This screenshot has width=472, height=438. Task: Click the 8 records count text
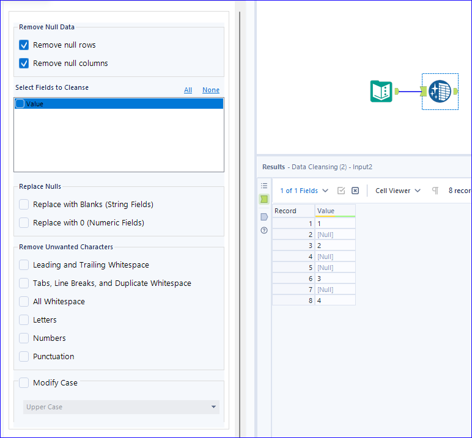(x=459, y=191)
